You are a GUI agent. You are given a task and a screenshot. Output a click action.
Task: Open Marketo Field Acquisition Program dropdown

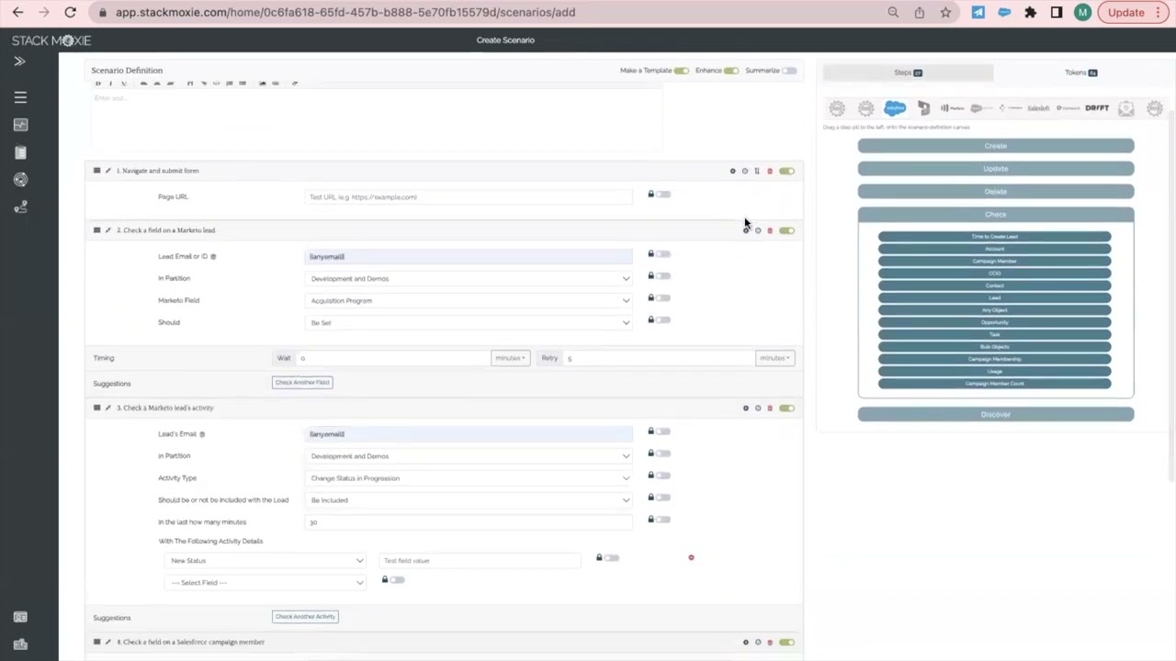click(469, 300)
